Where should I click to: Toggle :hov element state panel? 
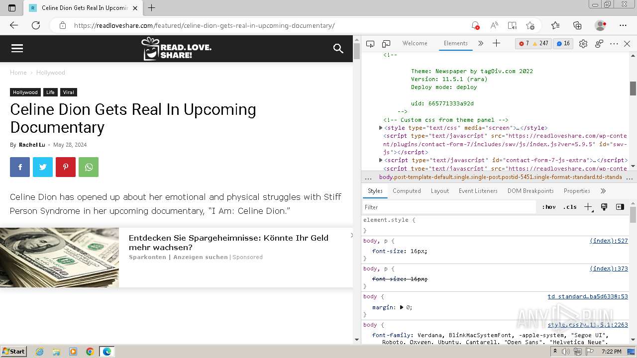pyautogui.click(x=549, y=207)
